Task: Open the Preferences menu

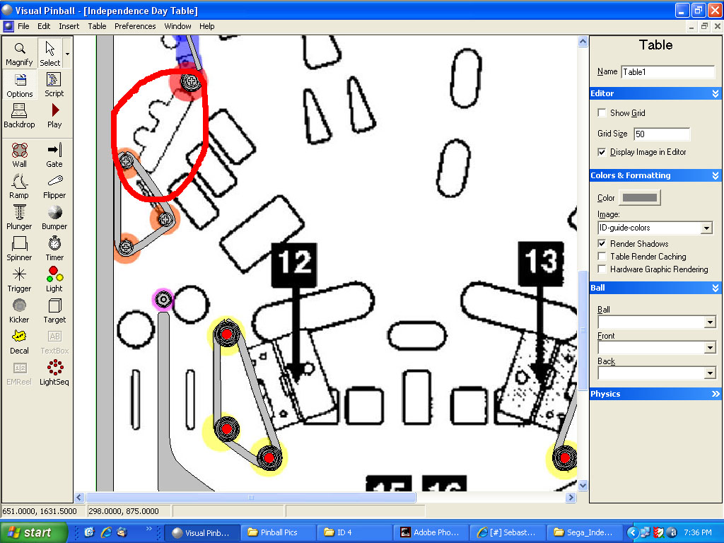Action: [x=135, y=26]
